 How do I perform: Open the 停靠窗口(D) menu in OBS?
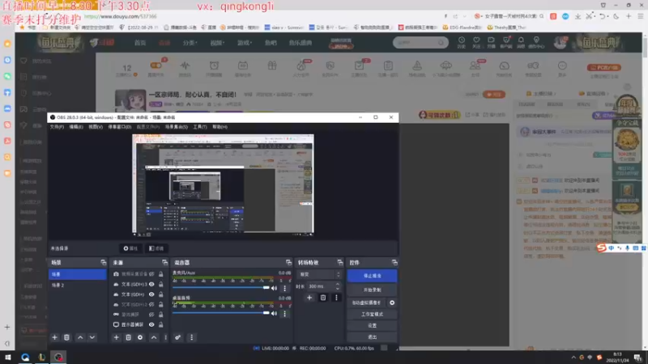119,127
